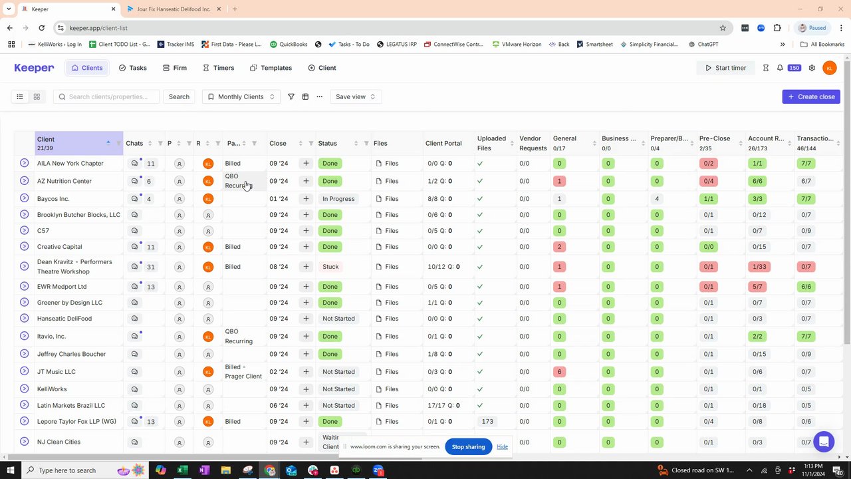The height and width of the screenshot is (479, 851).
Task: Open the KL reviewer avatar for Itavio, Inc.
Action: click(208, 337)
